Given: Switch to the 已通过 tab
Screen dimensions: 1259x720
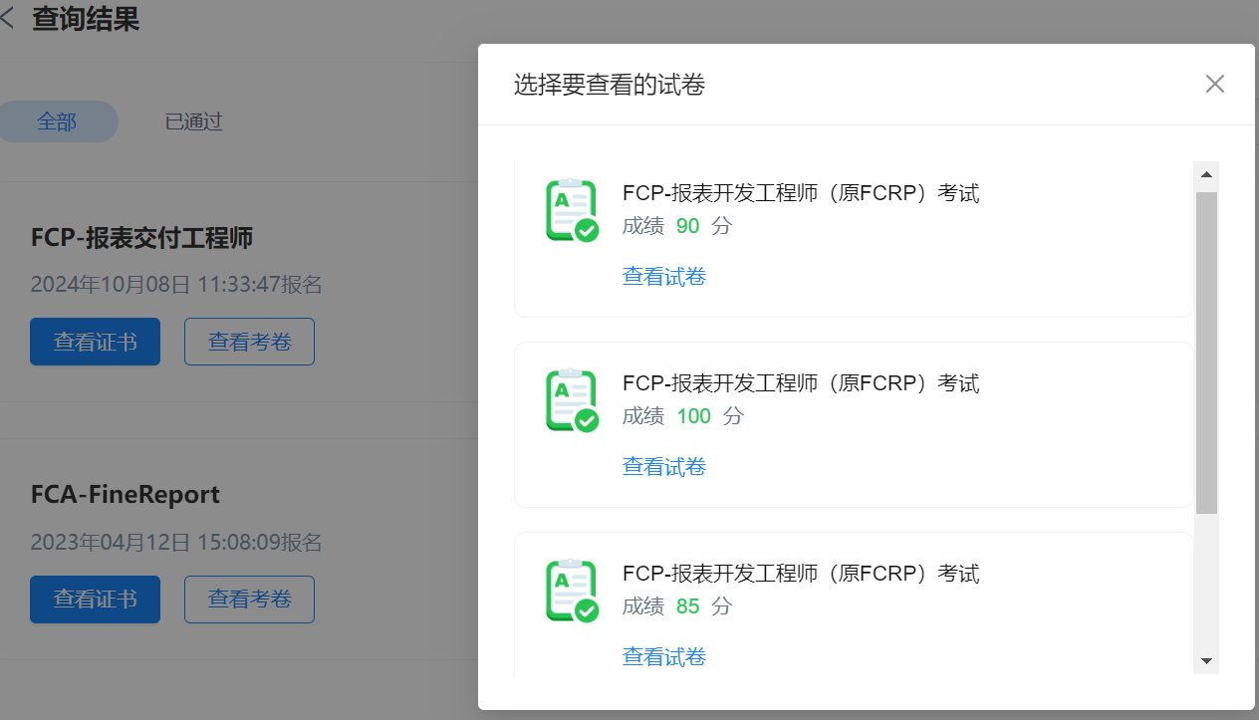Looking at the screenshot, I should coord(193,121).
